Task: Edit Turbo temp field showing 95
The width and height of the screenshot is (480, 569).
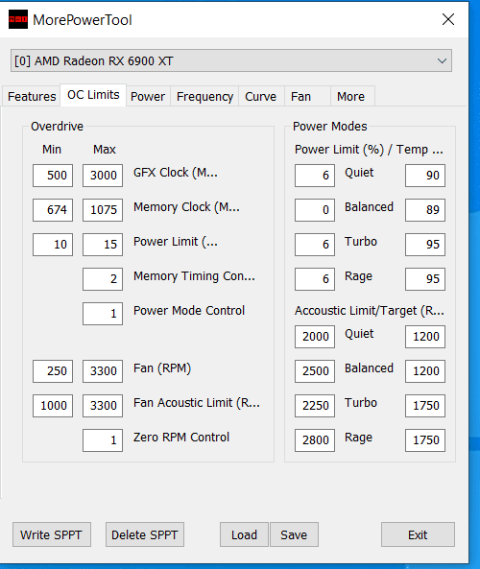Action: [x=425, y=245]
